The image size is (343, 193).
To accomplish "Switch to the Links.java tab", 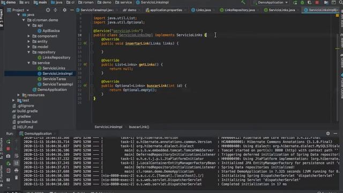I will point(203,10).
